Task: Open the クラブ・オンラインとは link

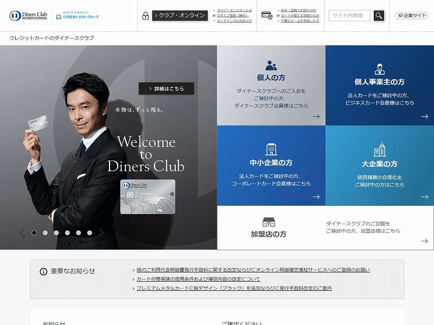Action: click(x=234, y=10)
